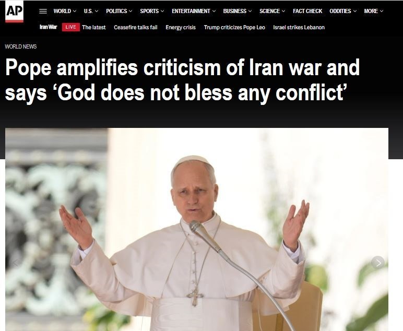This screenshot has height=331, width=403.
Task: Expand the U.S. dropdown menu
Action: (91, 11)
